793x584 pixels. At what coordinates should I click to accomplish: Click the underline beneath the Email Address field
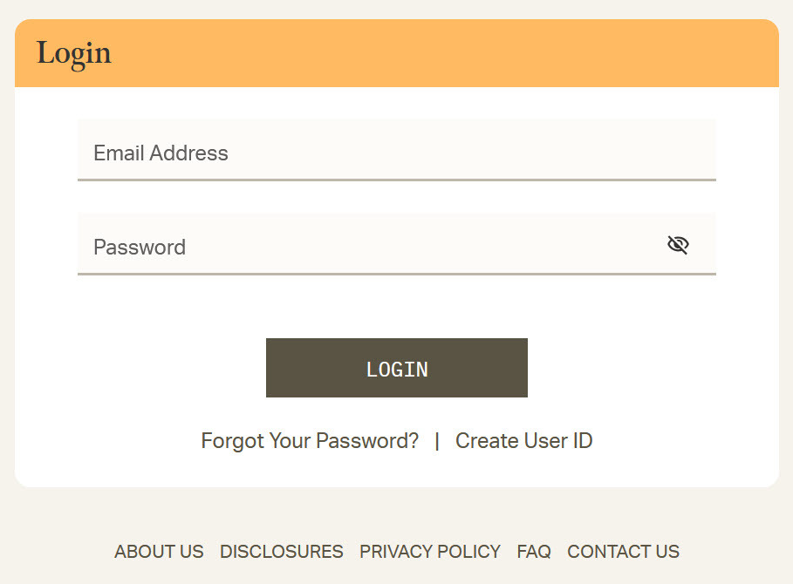(x=397, y=180)
